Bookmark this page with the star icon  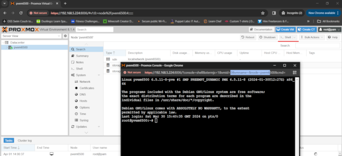[263, 13]
